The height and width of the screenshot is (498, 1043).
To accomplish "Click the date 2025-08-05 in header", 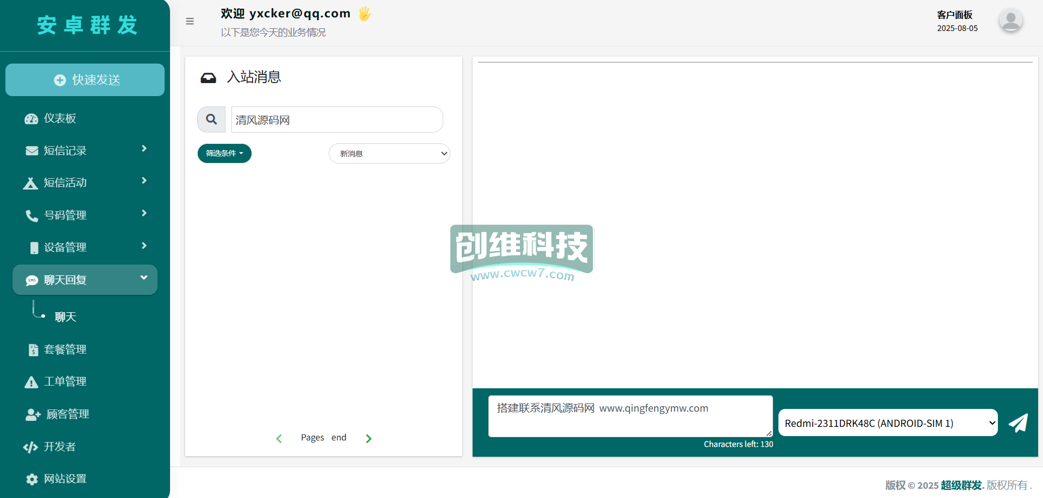I will (x=957, y=28).
